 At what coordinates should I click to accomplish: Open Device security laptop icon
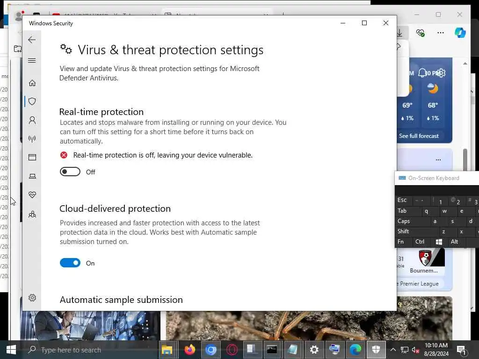point(32,176)
